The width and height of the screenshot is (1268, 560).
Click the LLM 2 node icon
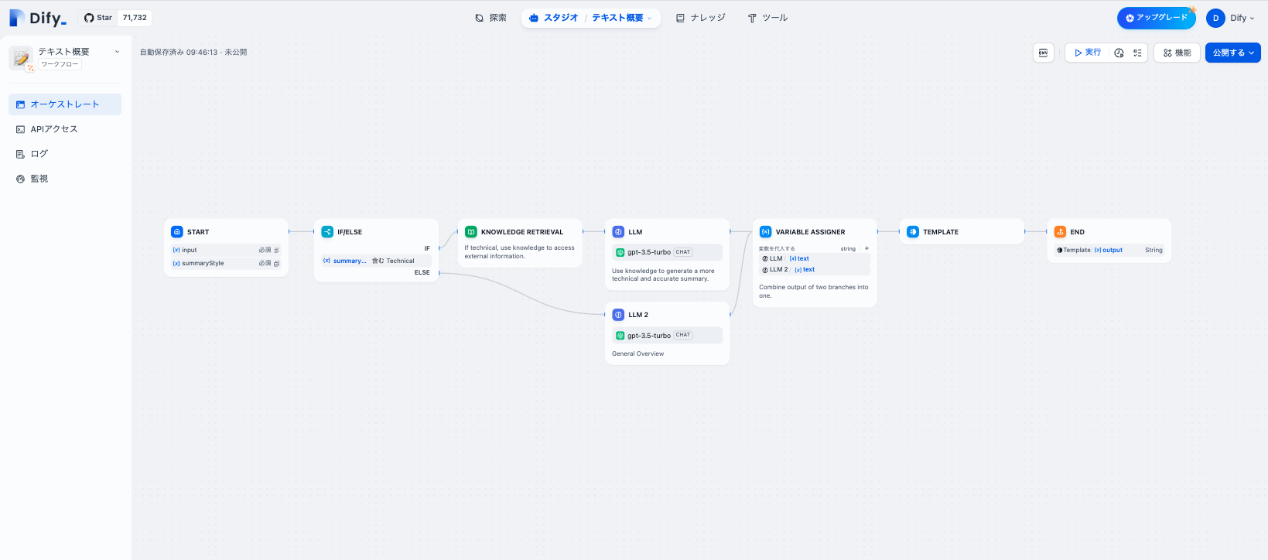(x=618, y=315)
